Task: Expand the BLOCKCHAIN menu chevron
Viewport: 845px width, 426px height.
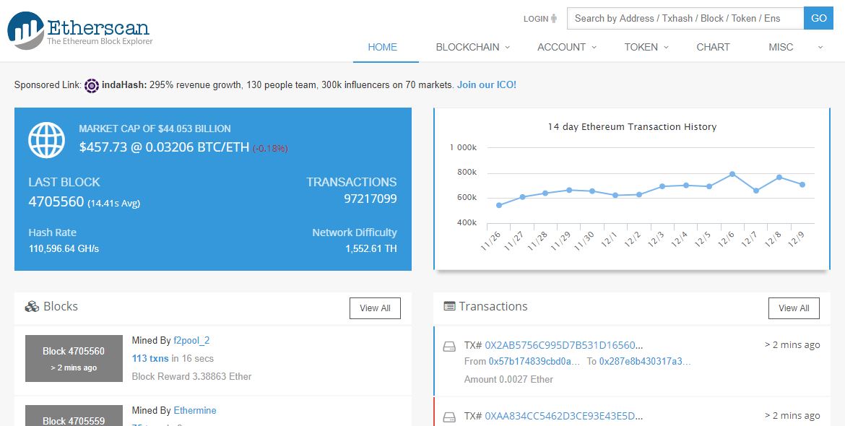Action: (x=507, y=48)
